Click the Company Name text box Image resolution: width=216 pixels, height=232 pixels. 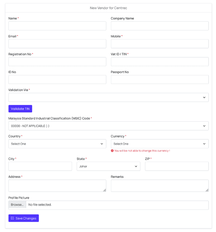click(x=160, y=26)
